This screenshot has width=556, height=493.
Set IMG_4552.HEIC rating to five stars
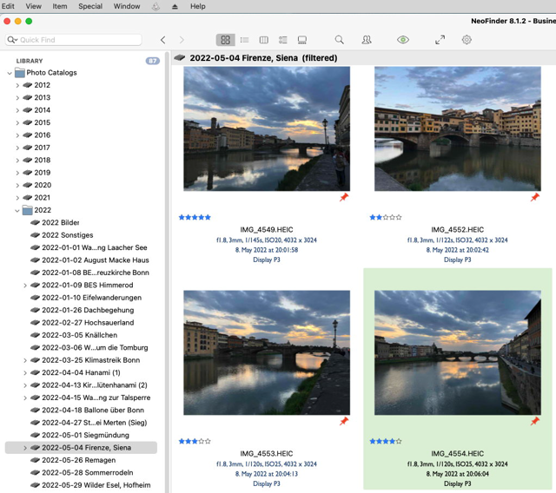(x=399, y=217)
